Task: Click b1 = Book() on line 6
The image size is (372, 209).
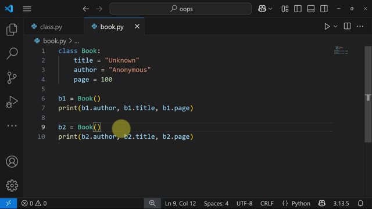Action: (x=79, y=99)
